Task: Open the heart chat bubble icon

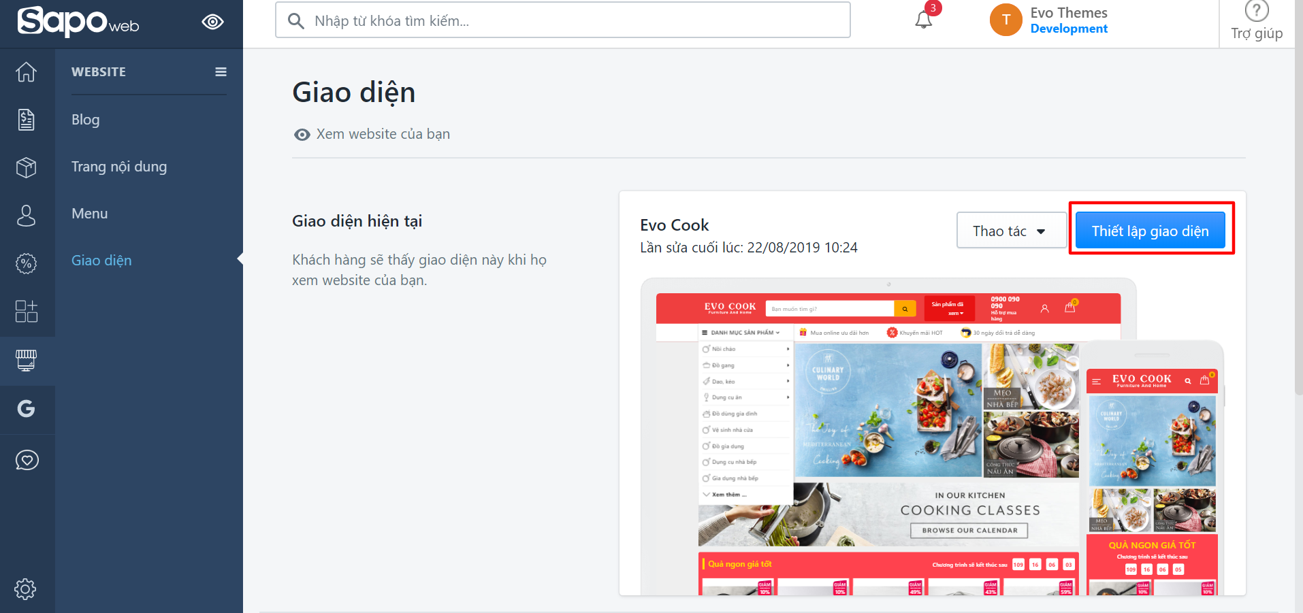Action: click(x=27, y=460)
